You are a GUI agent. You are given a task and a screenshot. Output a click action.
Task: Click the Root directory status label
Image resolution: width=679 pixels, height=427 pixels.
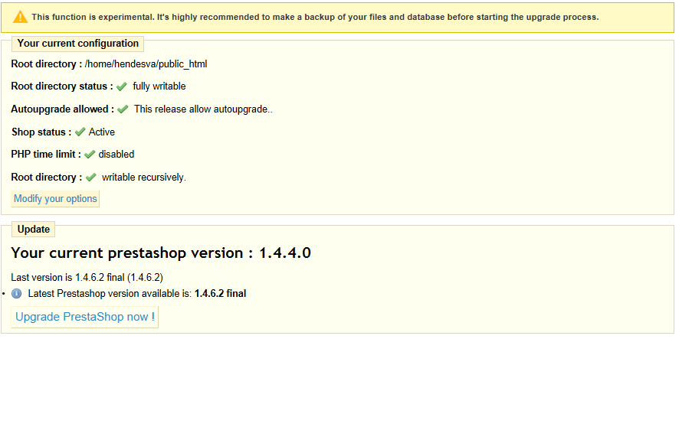(62, 86)
